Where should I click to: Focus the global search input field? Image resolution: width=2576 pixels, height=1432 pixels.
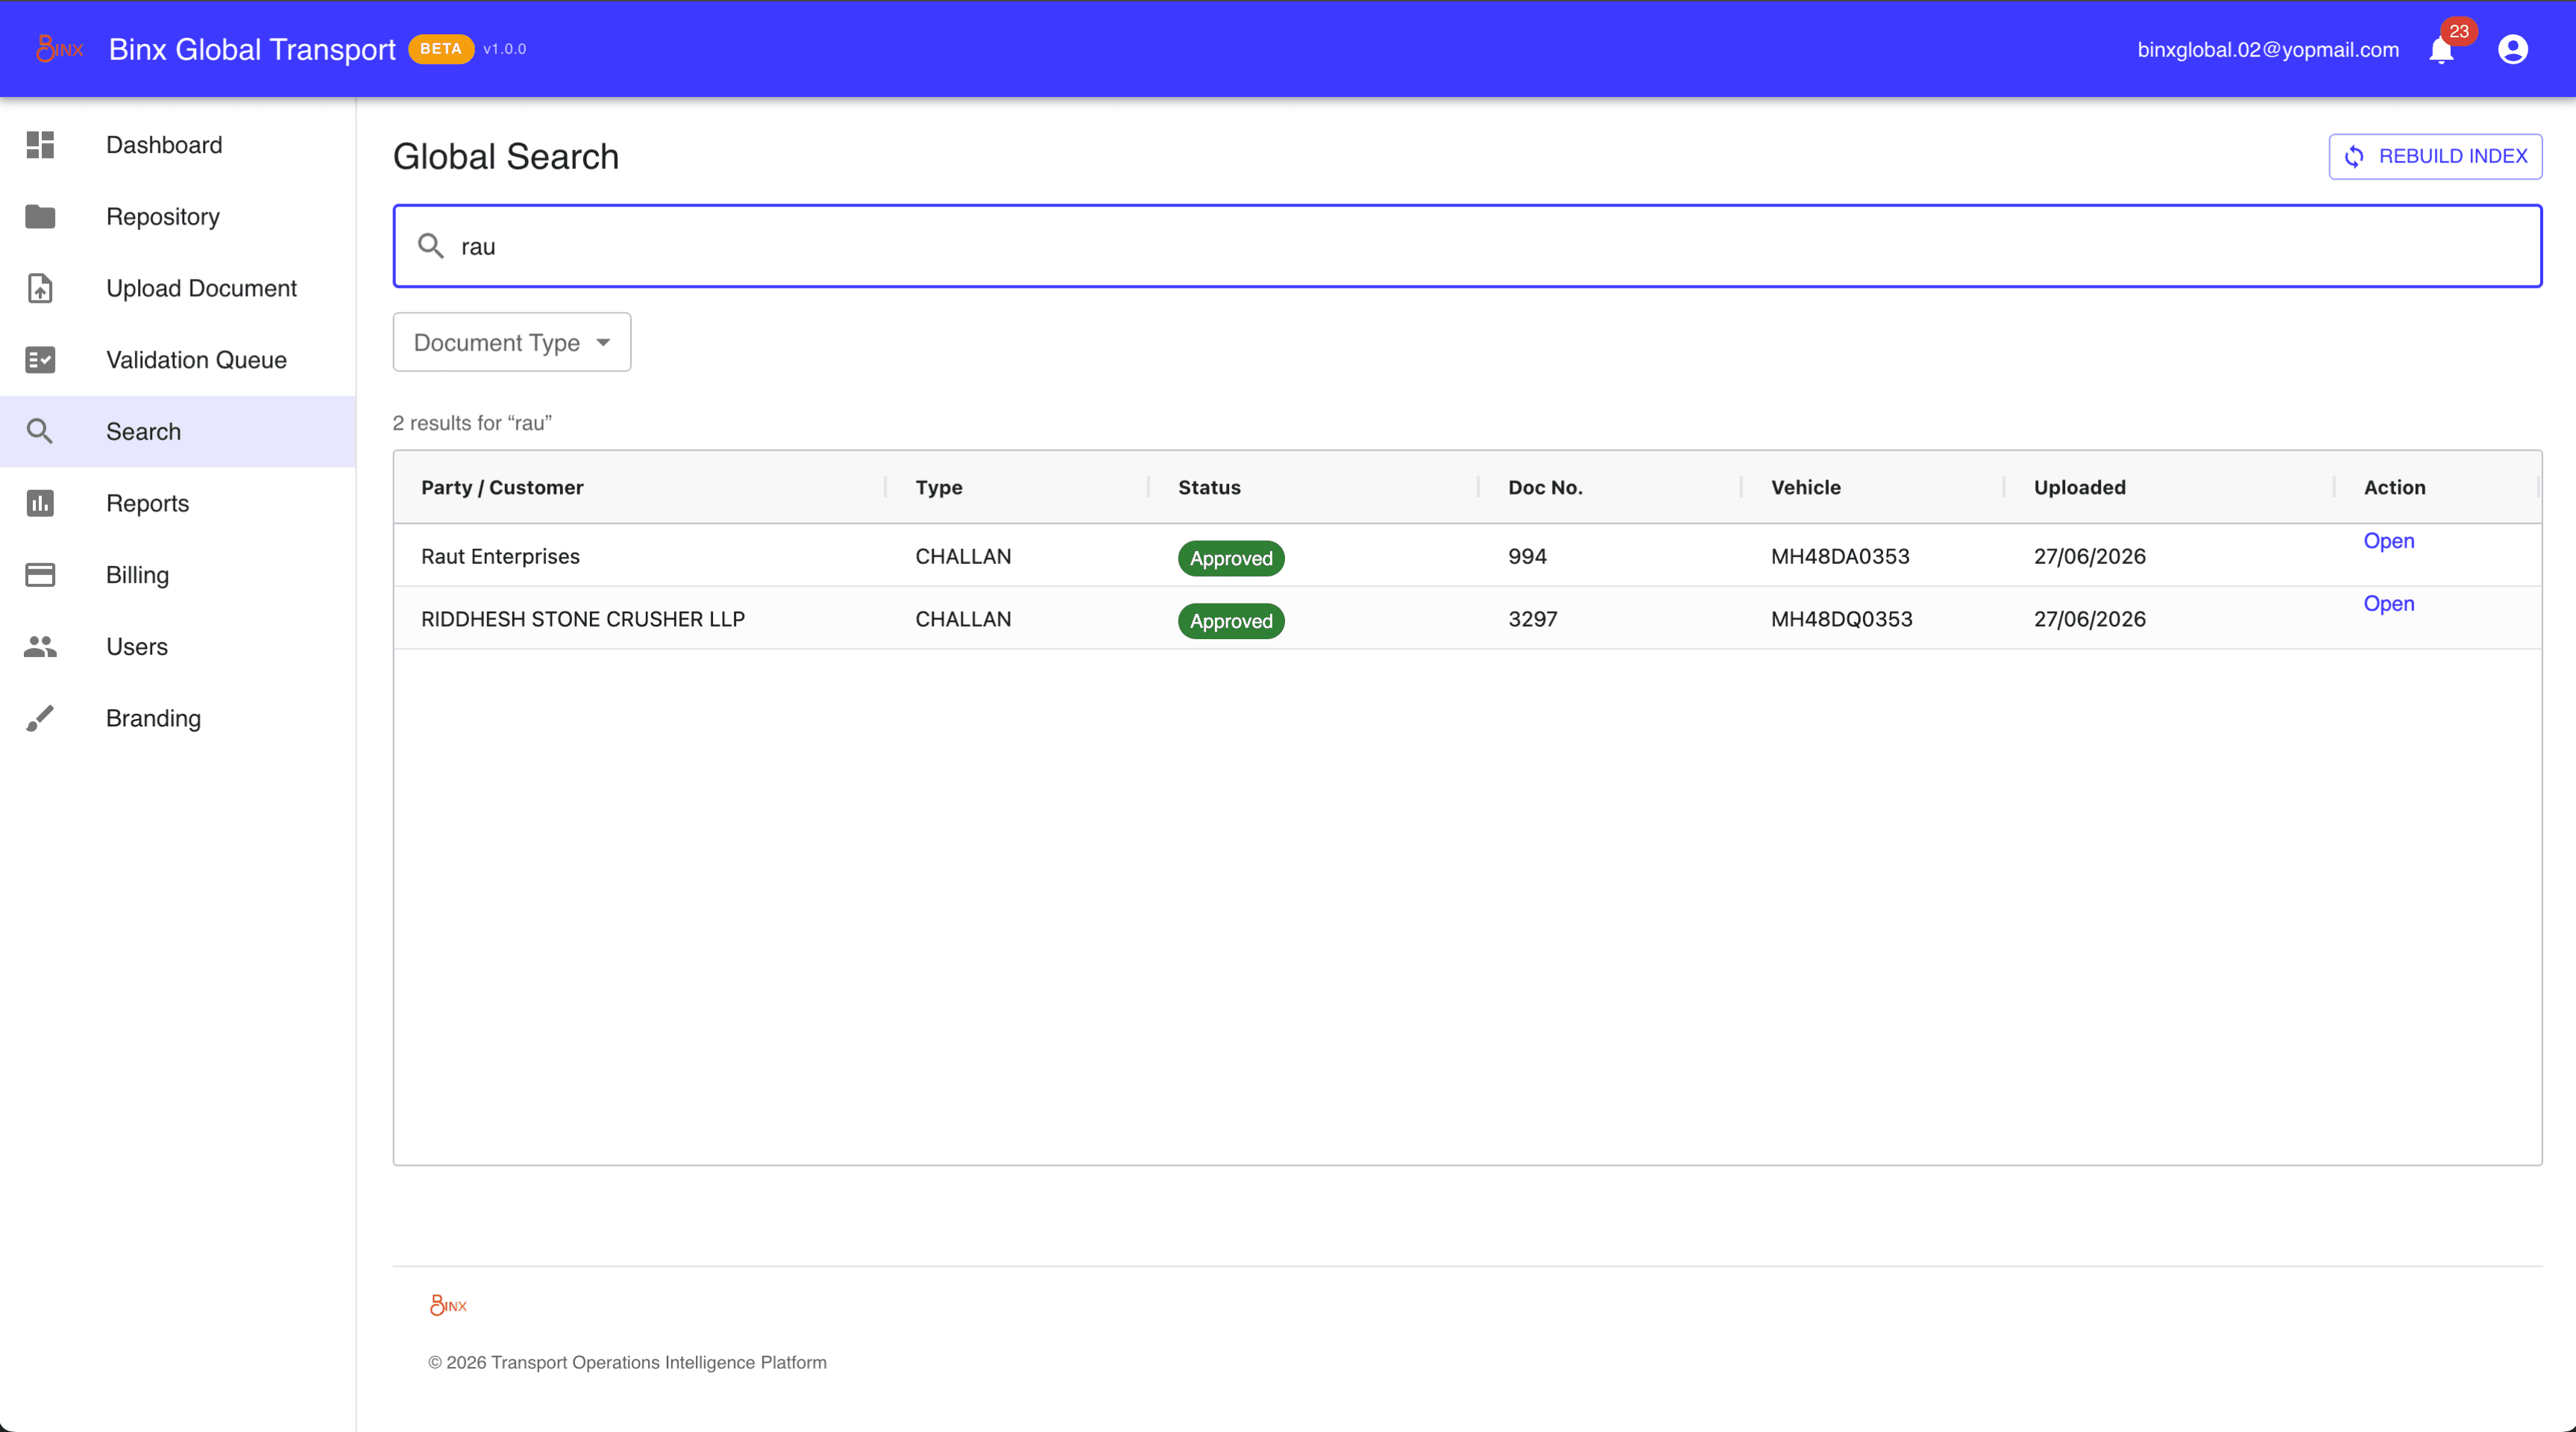[x=1467, y=246]
